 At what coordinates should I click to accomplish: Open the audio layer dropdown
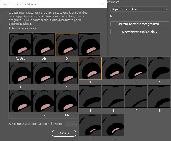click(x=72, y=124)
